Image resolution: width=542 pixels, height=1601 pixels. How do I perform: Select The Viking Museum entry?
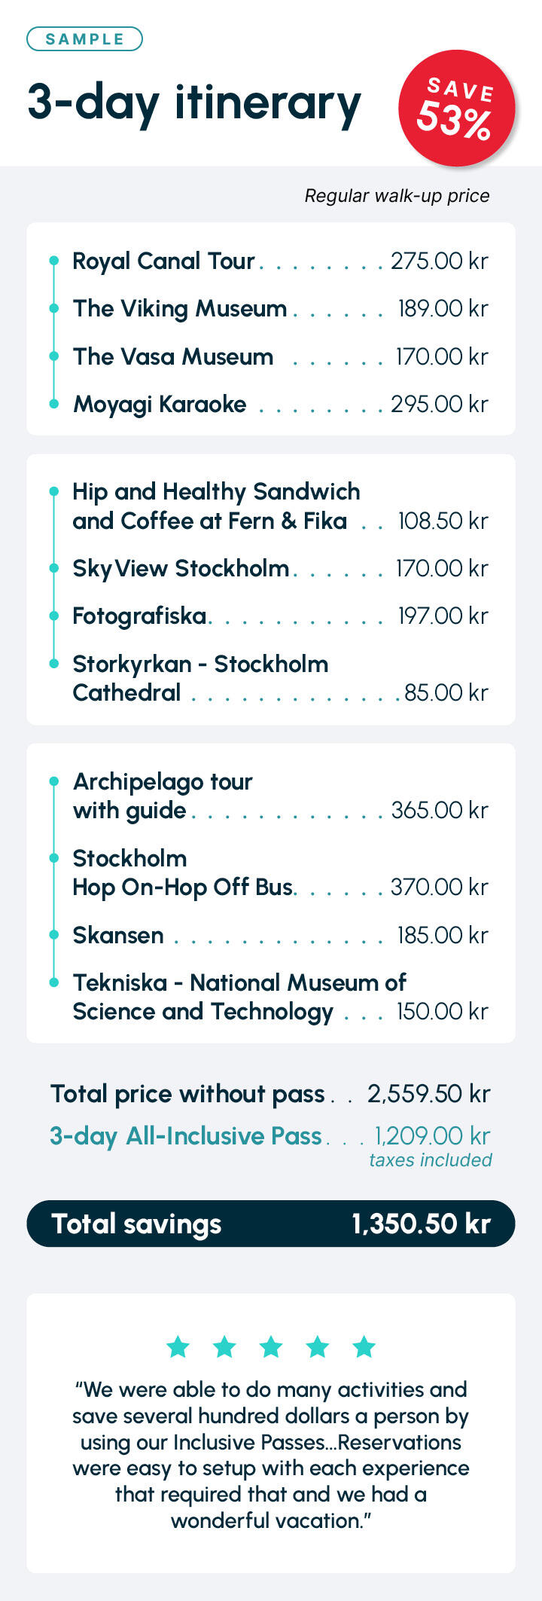[x=280, y=308]
